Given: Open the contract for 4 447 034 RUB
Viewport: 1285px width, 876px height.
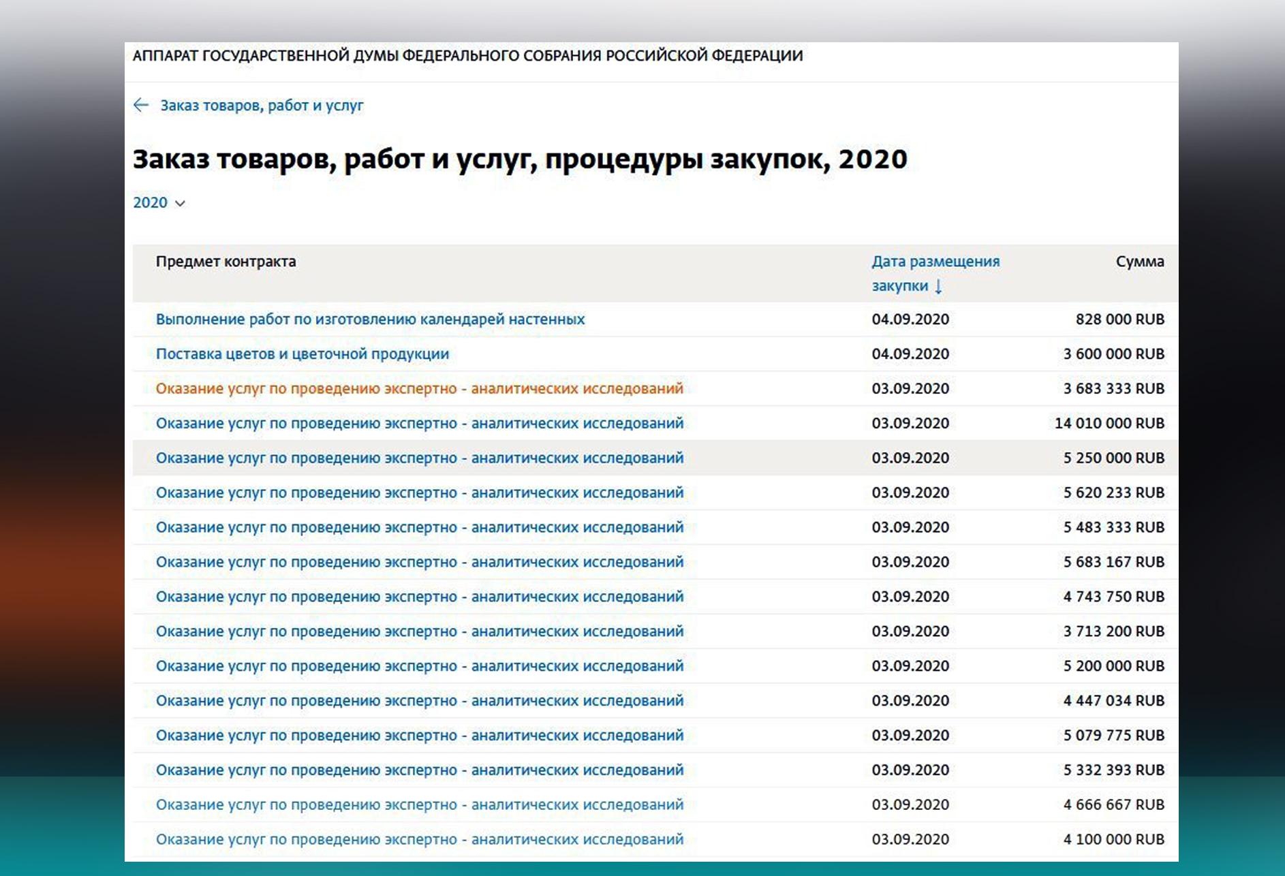Looking at the screenshot, I should click(419, 702).
